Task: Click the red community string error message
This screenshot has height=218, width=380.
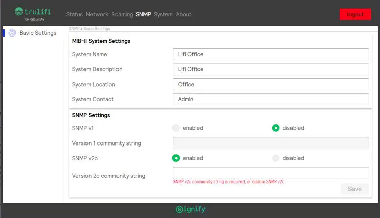Action: 229,181
